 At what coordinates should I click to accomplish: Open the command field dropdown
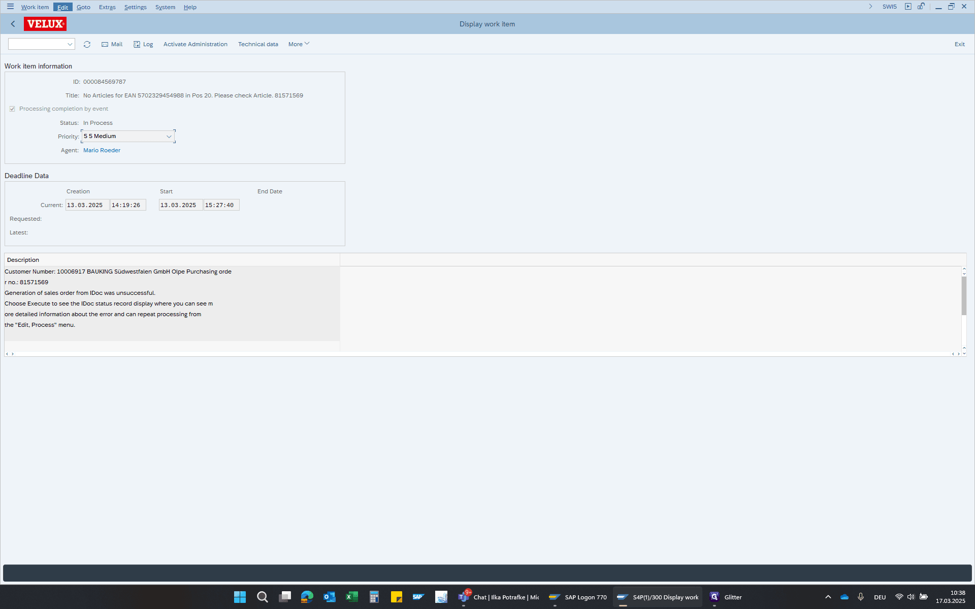[x=70, y=44]
